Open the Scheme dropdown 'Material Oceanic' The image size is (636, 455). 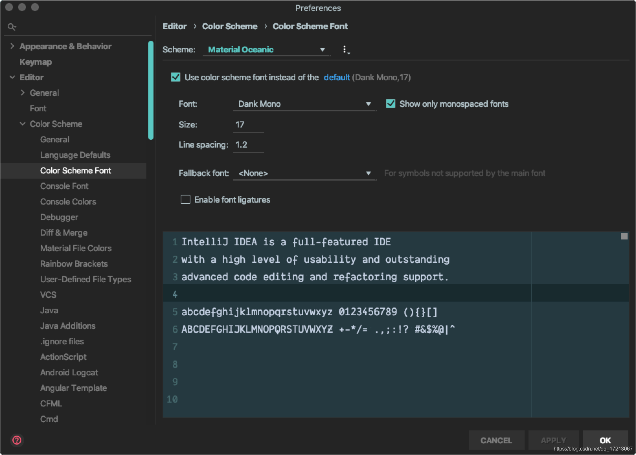click(267, 50)
